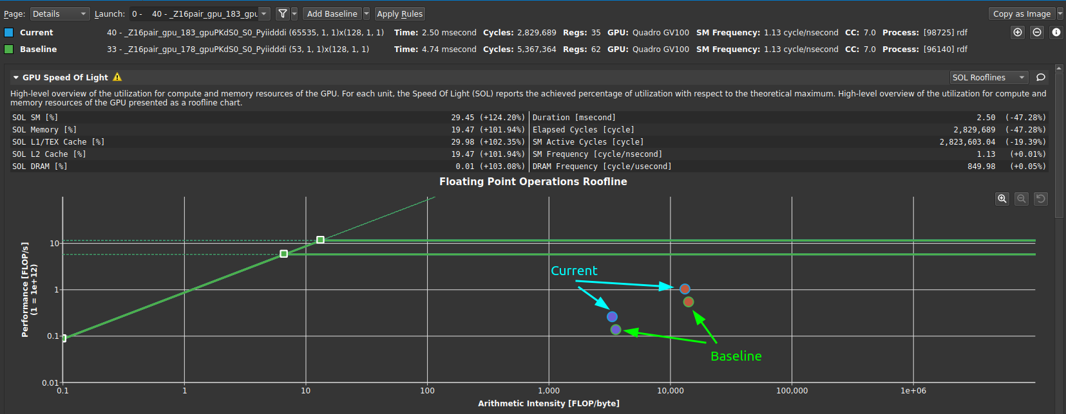This screenshot has height=414, width=1066.
Task: Open the comment bubble next to SOL Rooflines
Action: (1040, 77)
